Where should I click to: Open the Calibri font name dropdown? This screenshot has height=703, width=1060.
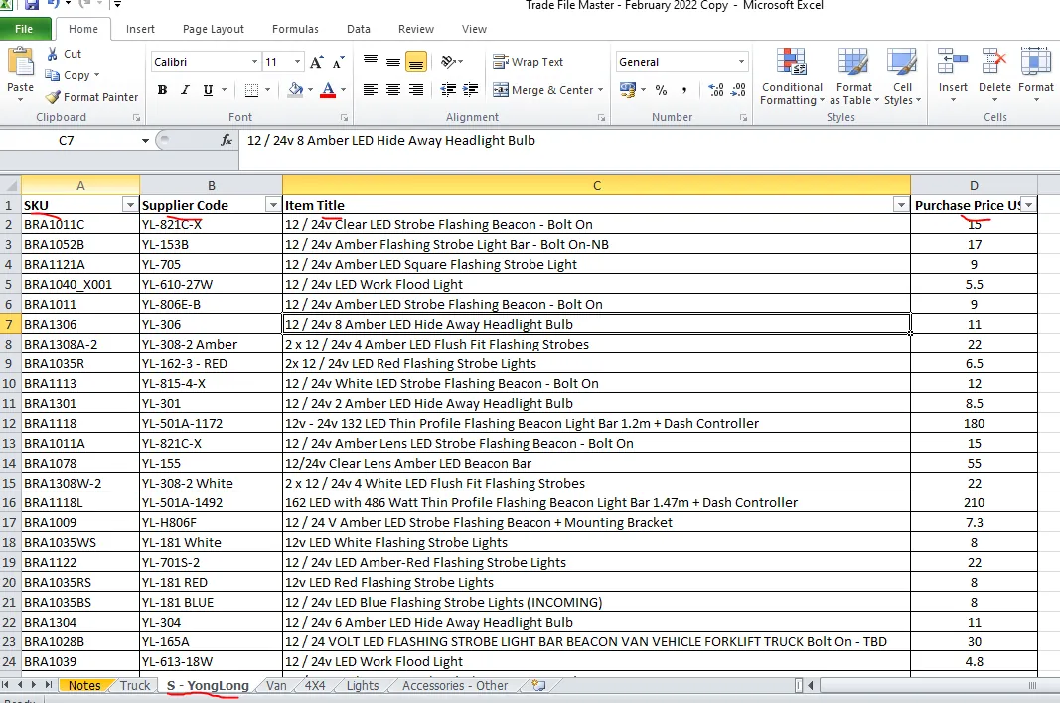[x=255, y=62]
